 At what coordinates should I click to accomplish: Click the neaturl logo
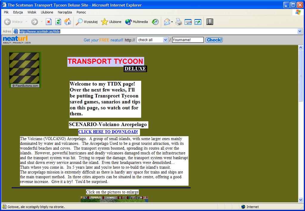[x=15, y=38]
